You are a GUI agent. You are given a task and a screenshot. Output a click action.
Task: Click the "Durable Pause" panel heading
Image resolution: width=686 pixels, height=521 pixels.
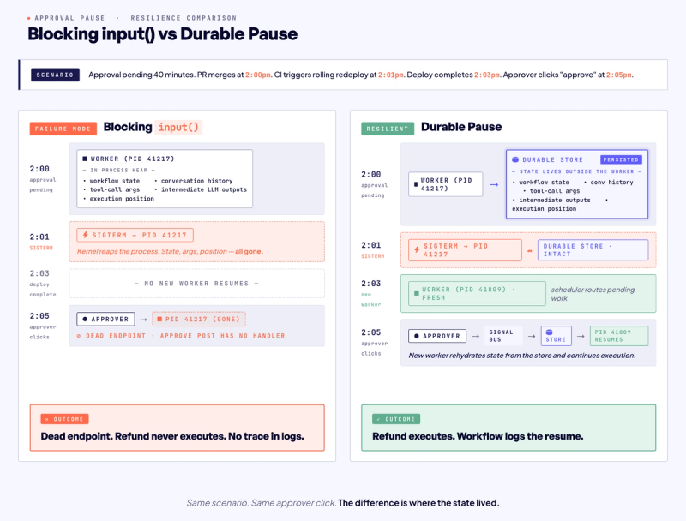coord(461,127)
